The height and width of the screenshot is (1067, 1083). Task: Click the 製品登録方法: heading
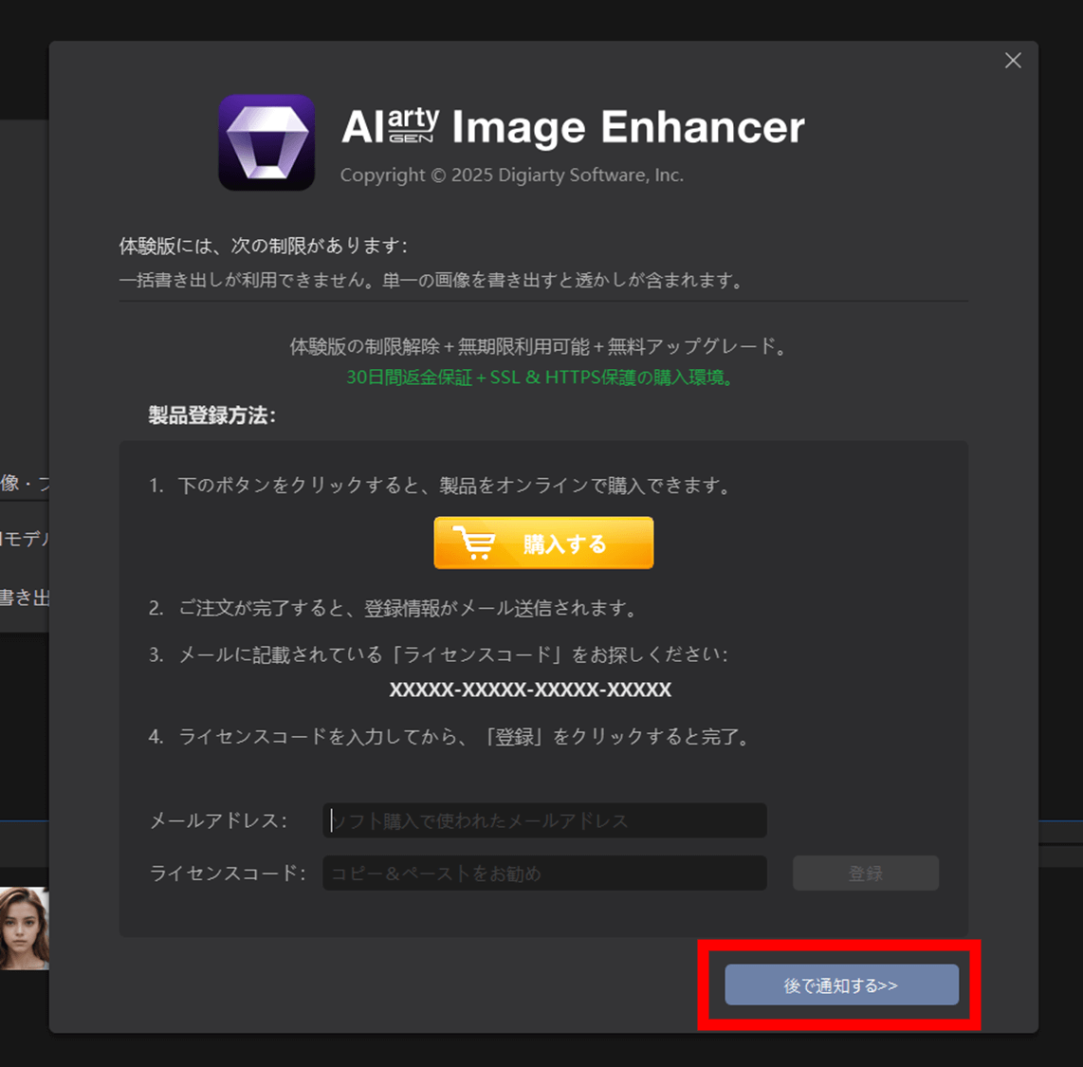(x=212, y=415)
